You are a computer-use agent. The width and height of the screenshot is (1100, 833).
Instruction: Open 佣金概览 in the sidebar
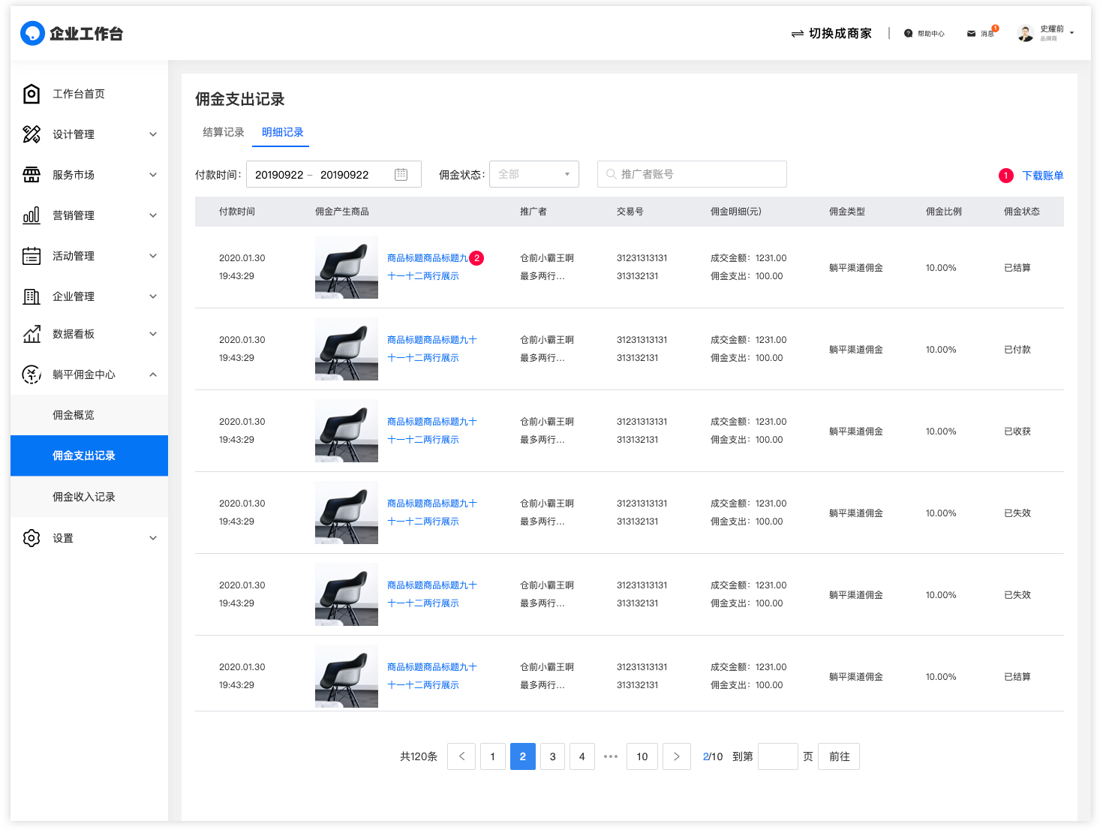click(89, 415)
